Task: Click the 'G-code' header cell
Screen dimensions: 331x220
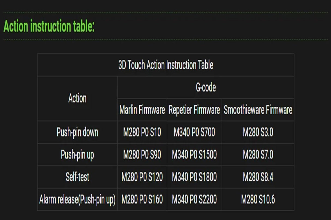Action: [206, 87]
